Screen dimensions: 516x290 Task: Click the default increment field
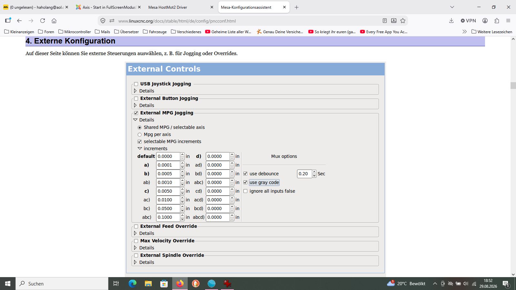click(x=168, y=156)
